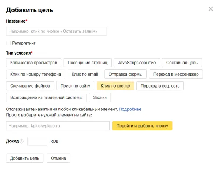
Task: Focus the Название text field
Action: pos(56,31)
